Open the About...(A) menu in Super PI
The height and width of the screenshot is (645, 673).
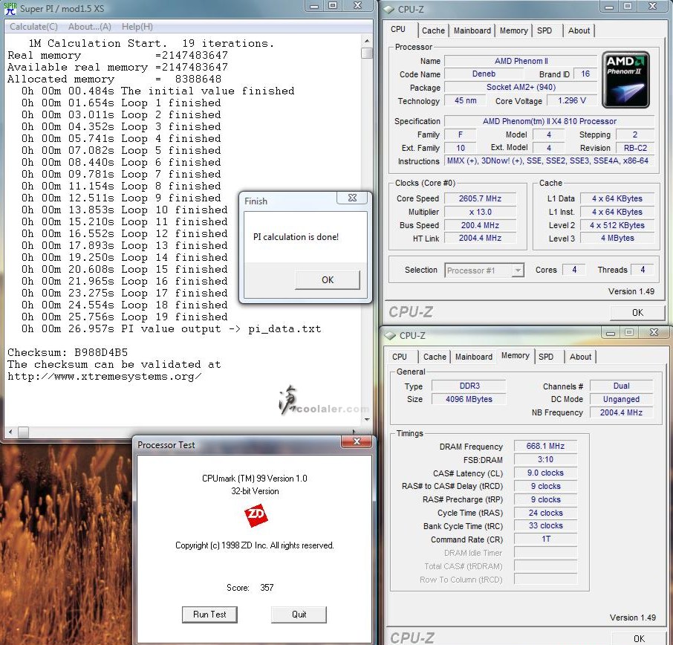[x=90, y=27]
